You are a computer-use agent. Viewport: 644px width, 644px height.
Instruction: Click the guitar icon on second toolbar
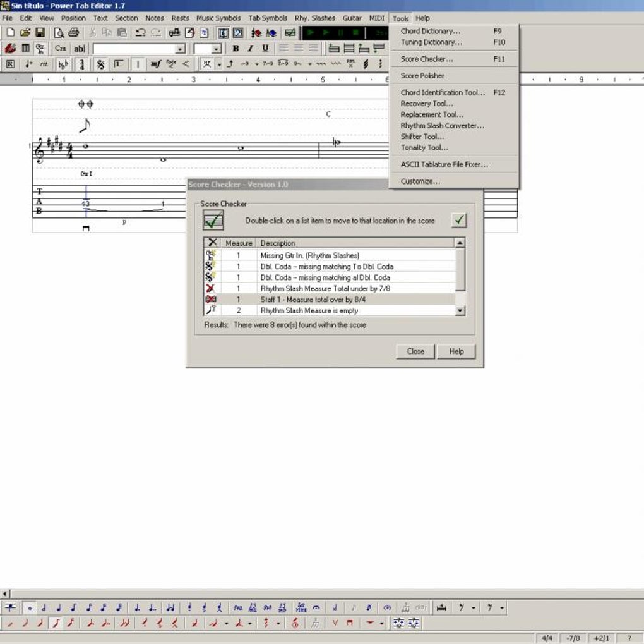coord(10,49)
